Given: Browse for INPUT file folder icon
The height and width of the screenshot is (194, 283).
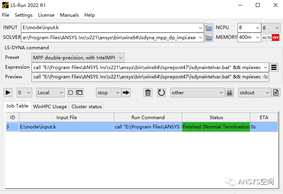Looking at the screenshot, I should pos(209,28).
